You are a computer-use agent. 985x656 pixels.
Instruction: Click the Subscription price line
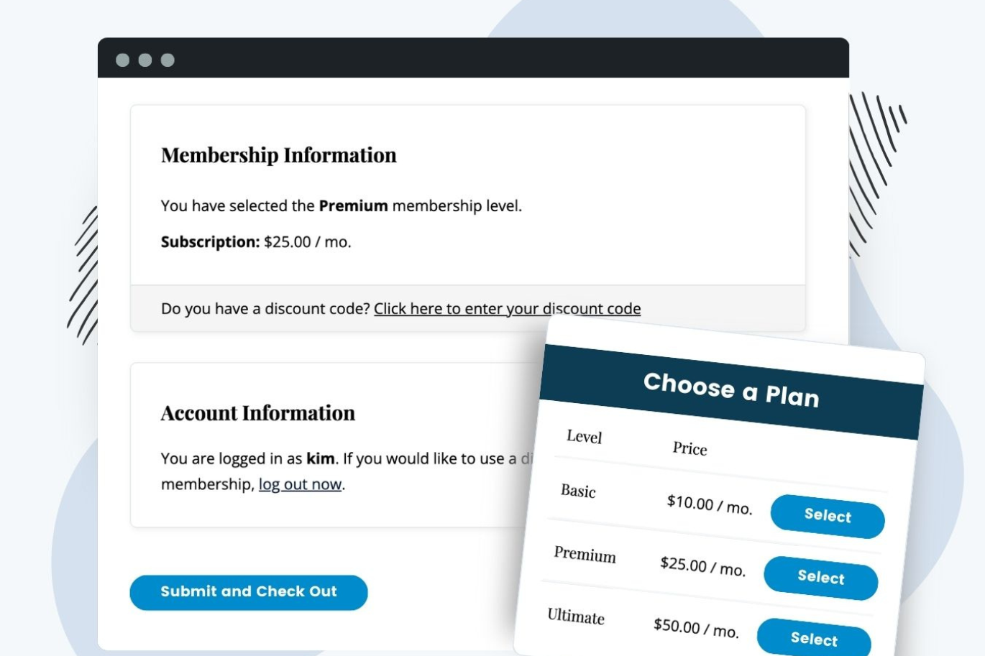(x=256, y=242)
